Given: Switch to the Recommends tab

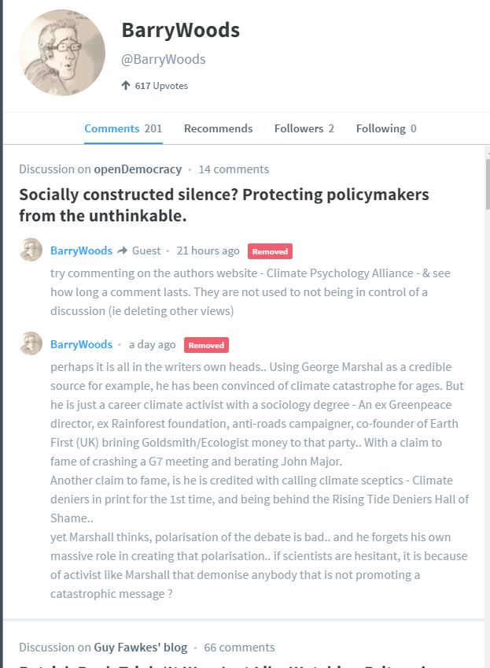Looking at the screenshot, I should [218, 128].
